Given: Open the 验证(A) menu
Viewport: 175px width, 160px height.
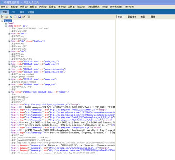Looking at the screenshot, I should click(81, 7).
